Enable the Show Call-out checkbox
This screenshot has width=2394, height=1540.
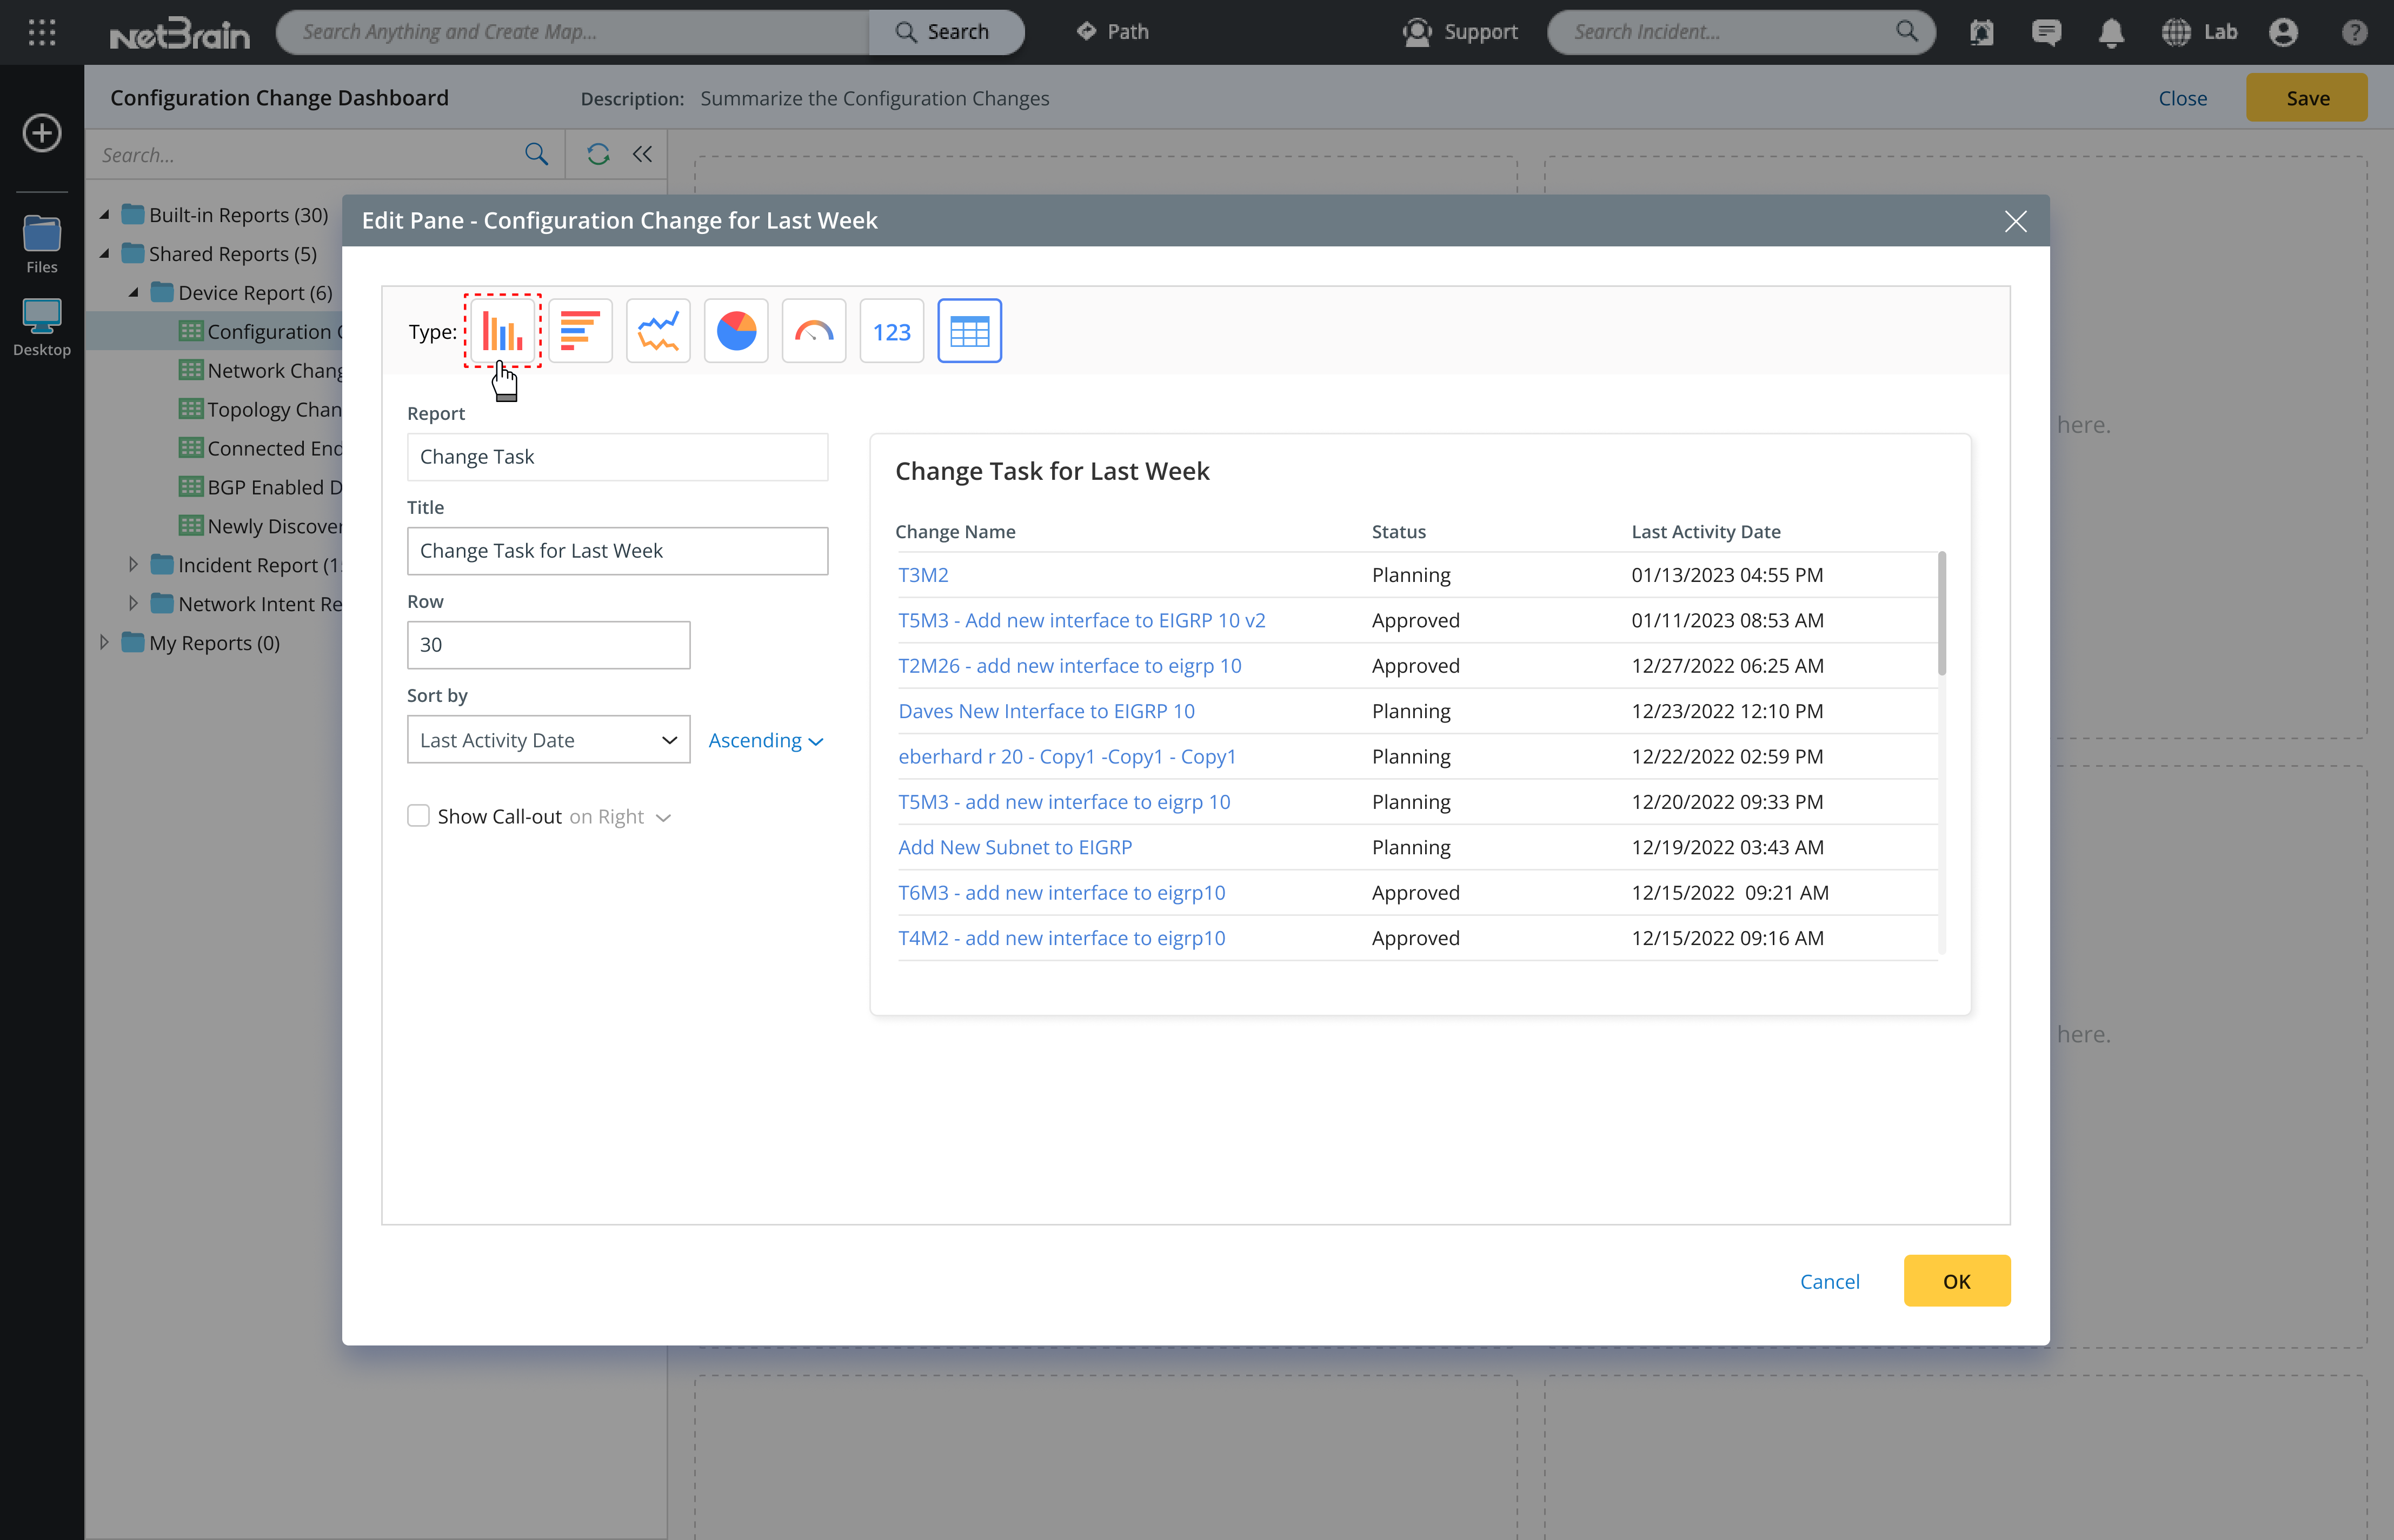point(419,816)
